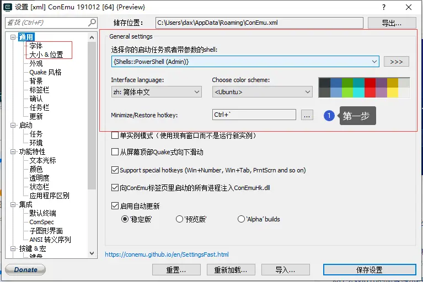The height and width of the screenshot is (282, 423).
Task: Collapse the 功能特性 tree node
Action: (x=13, y=151)
